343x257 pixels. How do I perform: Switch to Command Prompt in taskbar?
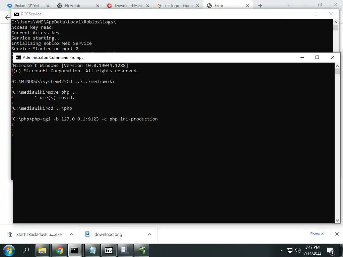coord(74,250)
